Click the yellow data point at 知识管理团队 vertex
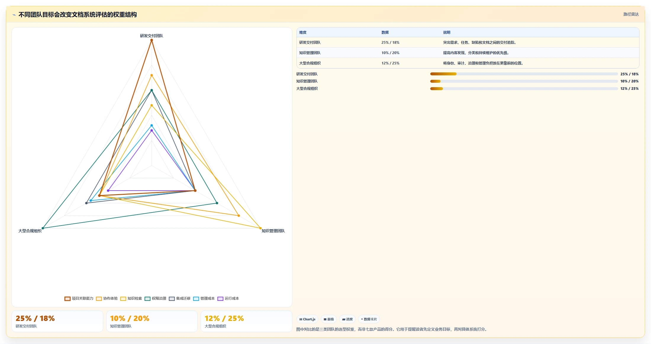The image size is (651, 344). coord(260,228)
